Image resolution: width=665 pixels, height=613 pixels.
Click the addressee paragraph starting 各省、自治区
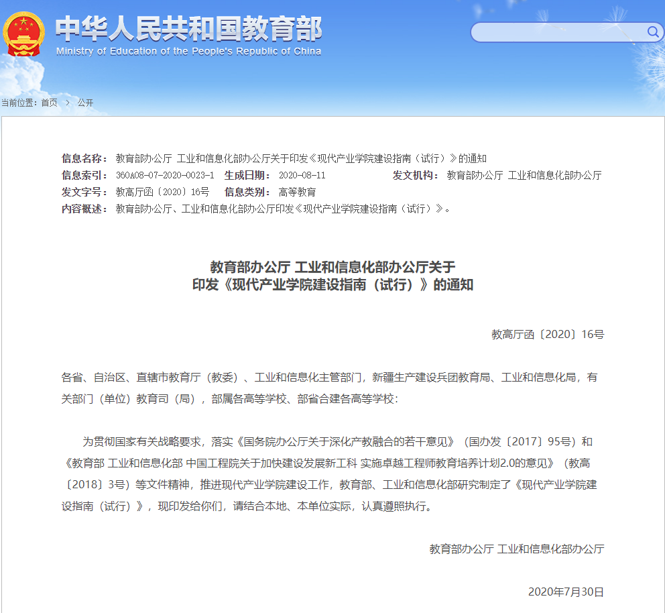(329, 388)
